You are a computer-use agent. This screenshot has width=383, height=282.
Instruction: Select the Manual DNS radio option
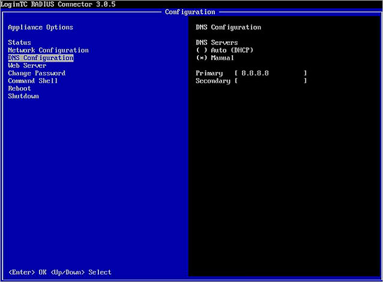pos(215,58)
